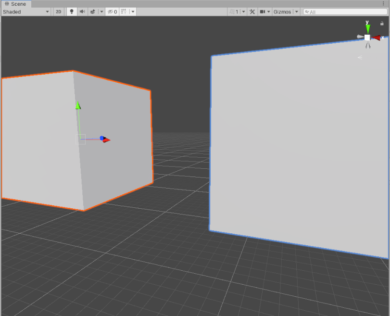Open the component editor tools wrench icon
This screenshot has height=316, width=390.
click(x=252, y=12)
